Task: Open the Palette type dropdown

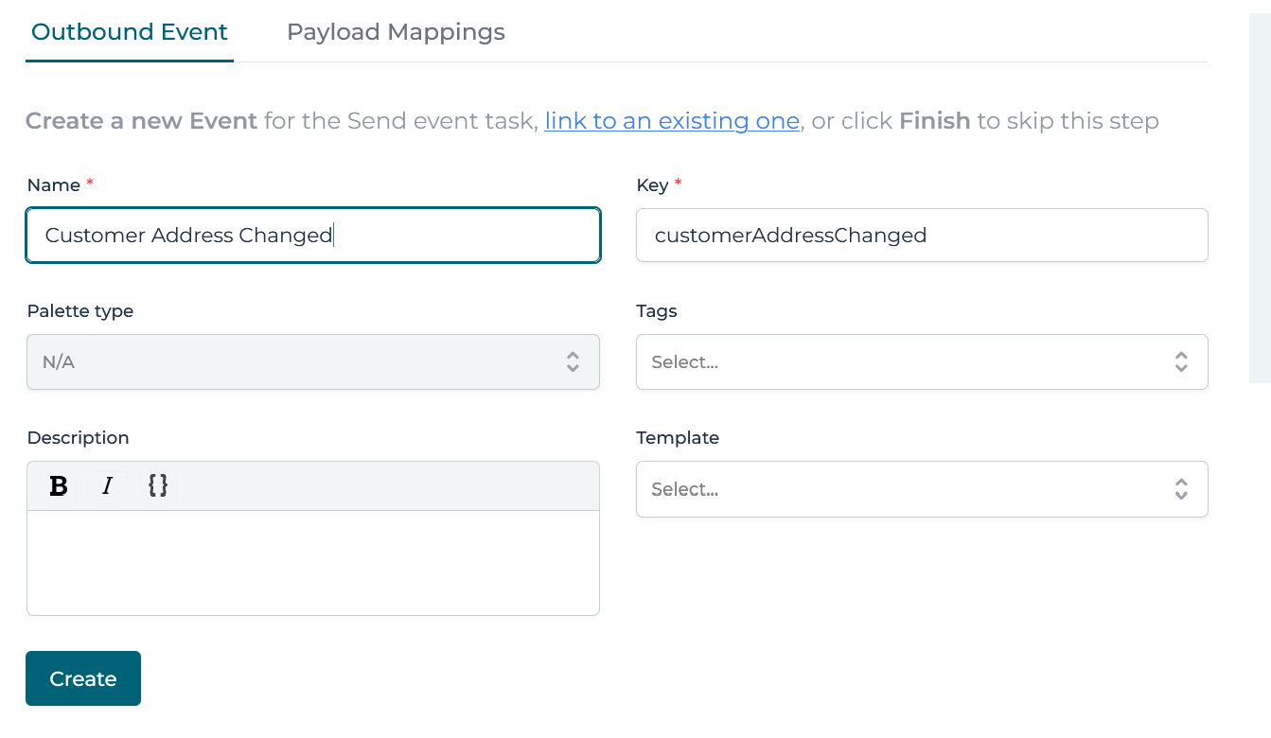Action: [x=312, y=361]
